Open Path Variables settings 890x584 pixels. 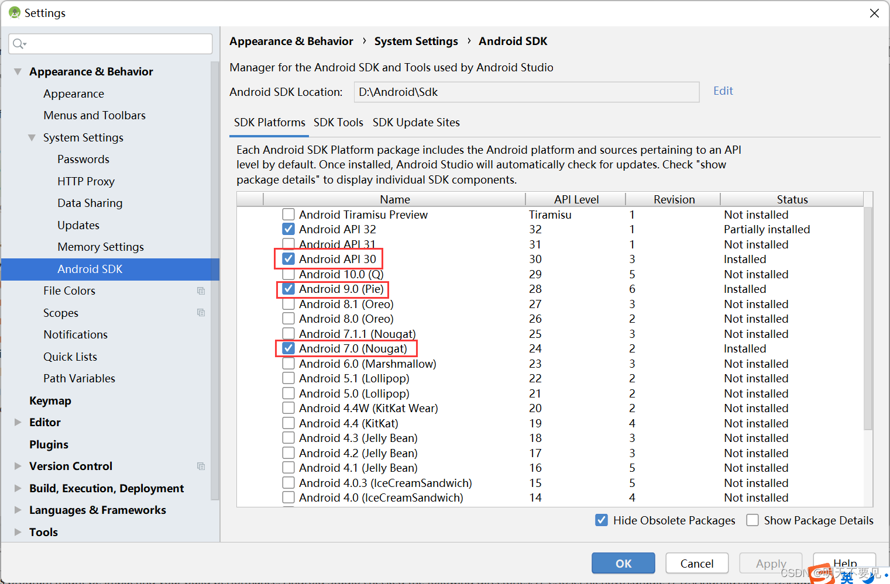79,378
